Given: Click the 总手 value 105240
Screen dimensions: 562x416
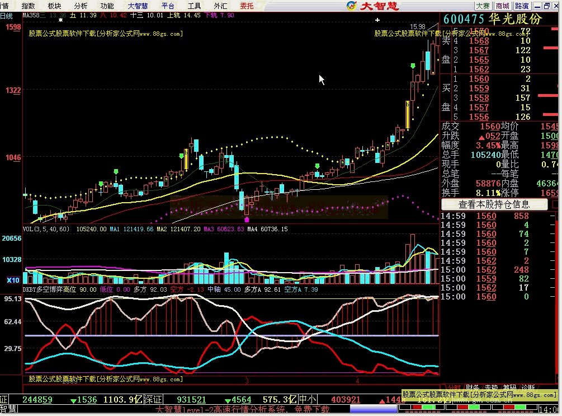Looking at the screenshot, I should 485,155.
